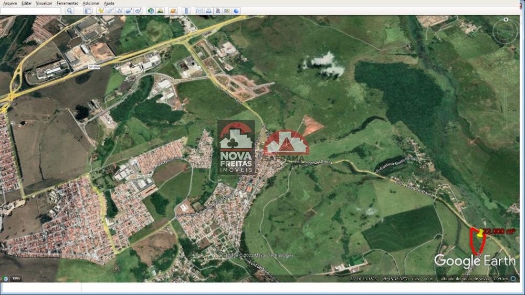Screen dimensions: 525x295
Task: Toggle historical imagery clock button
Action: click(151, 10)
